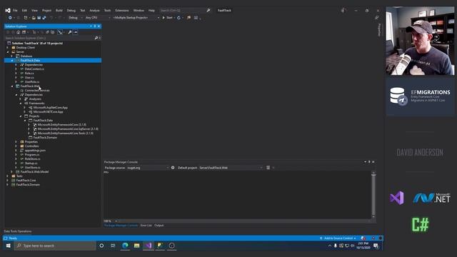Click the Clear Console icon
The width and height of the screenshot is (457, 257).
(x=268, y=168)
